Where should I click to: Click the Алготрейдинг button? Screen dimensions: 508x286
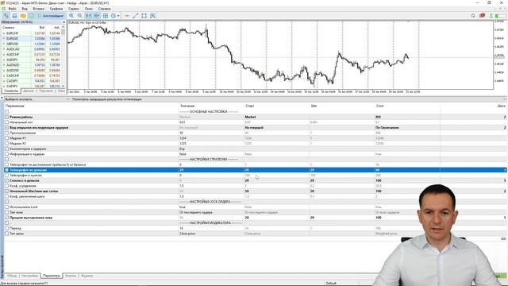pyautogui.click(x=51, y=16)
